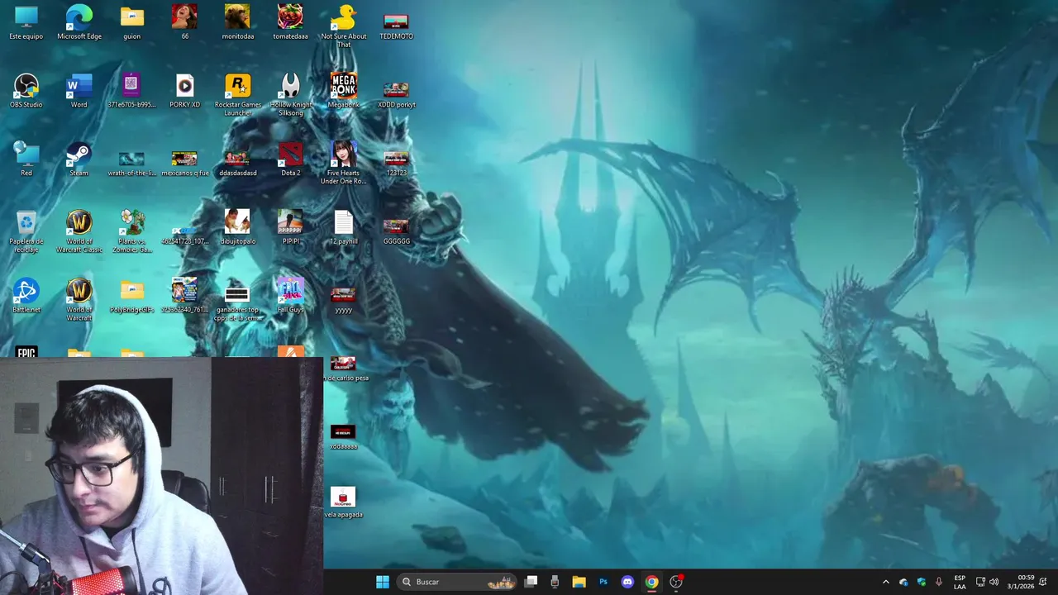Open the 12 payhill text document
The image size is (1058, 595).
coord(343,228)
